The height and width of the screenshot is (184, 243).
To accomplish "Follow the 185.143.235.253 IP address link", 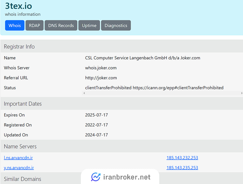I will pos(182,168).
